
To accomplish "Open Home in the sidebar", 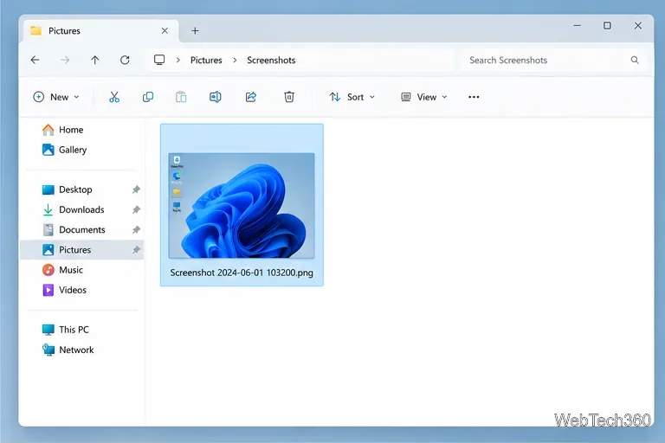I will coord(71,130).
